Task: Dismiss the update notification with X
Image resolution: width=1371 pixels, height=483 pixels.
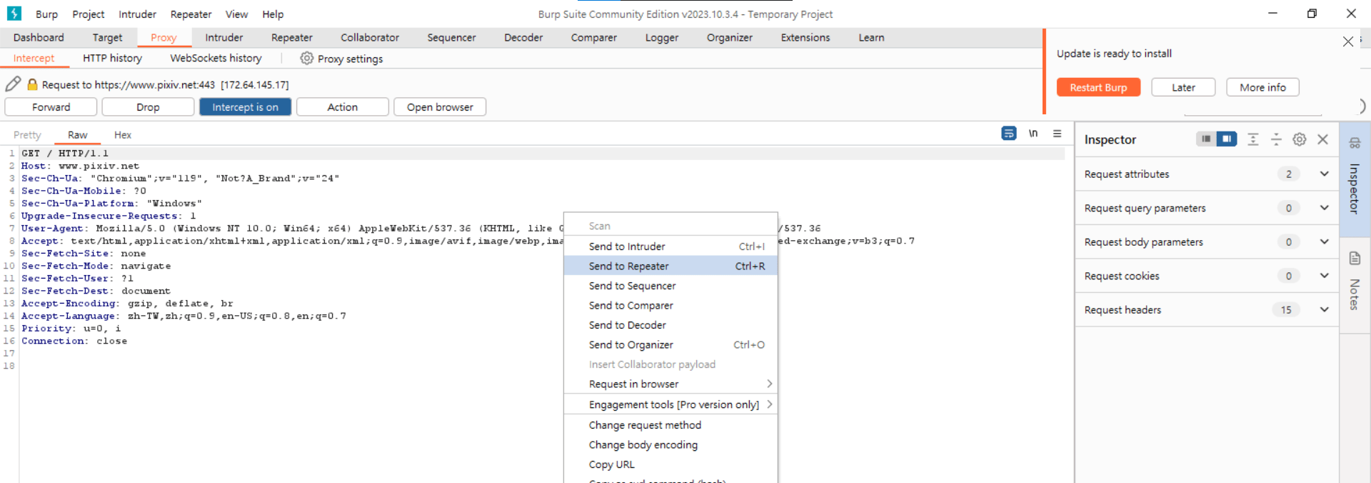Action: (1348, 41)
